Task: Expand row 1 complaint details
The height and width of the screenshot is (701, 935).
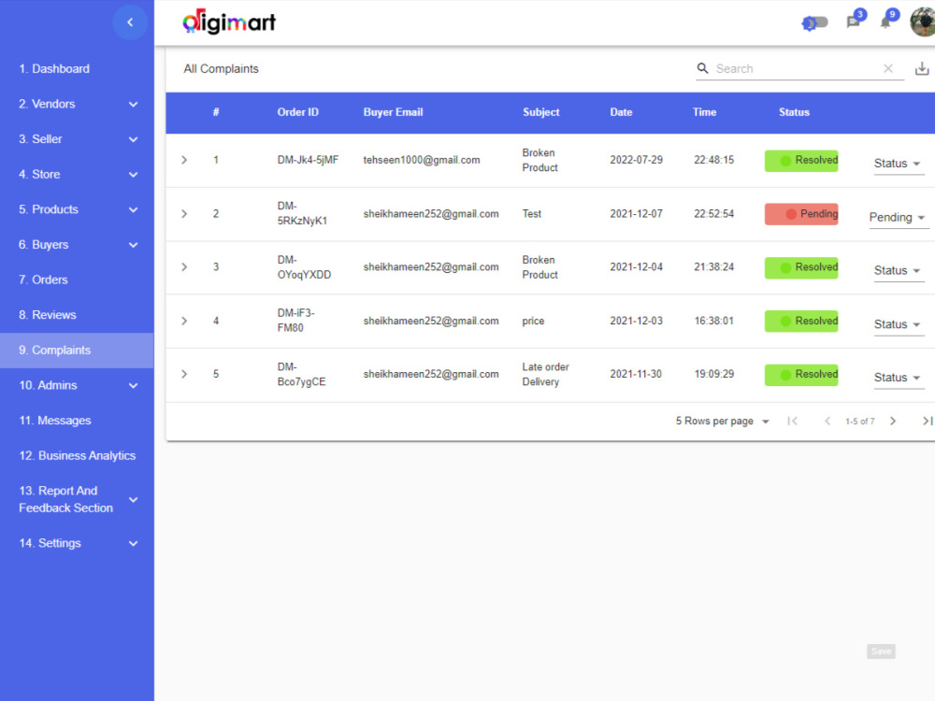Action: (x=184, y=160)
